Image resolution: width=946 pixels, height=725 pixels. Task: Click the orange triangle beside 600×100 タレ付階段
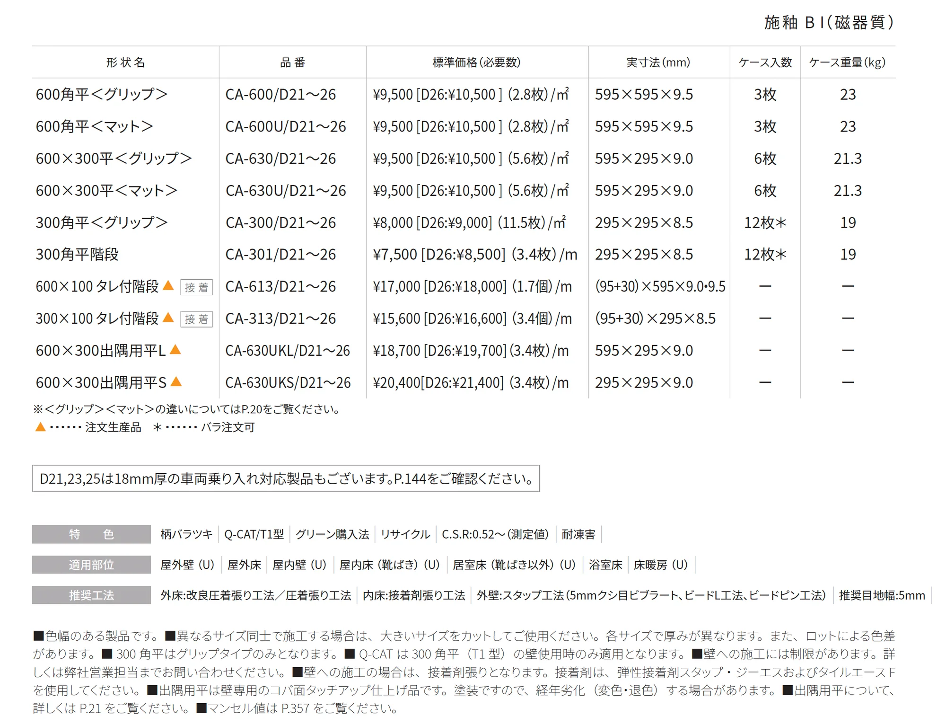click(x=168, y=285)
